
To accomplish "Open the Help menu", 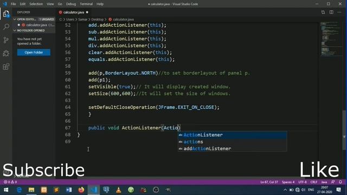I will [100, 4].
